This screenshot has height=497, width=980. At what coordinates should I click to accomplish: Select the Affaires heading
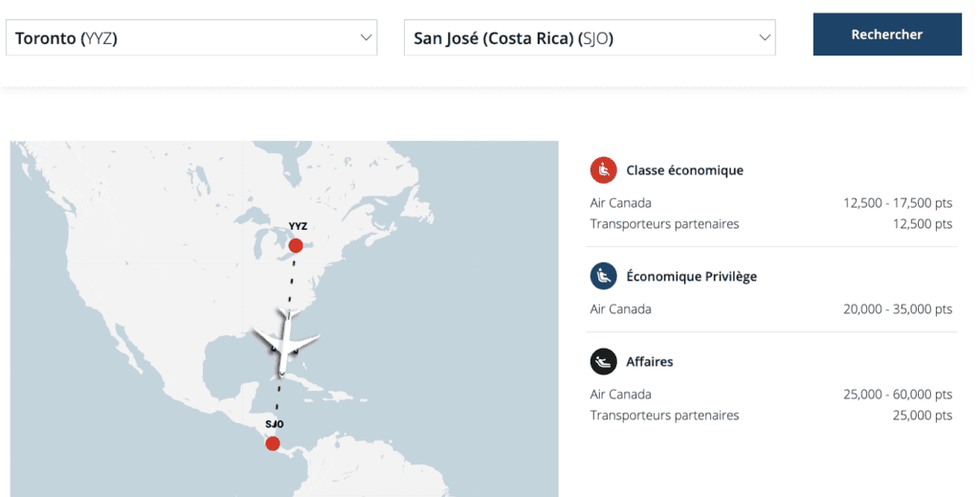pyautogui.click(x=650, y=362)
